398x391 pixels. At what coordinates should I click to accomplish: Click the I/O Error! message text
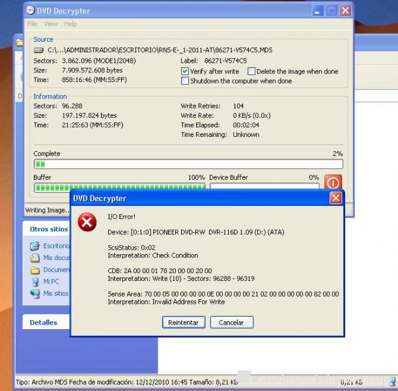coord(121,216)
